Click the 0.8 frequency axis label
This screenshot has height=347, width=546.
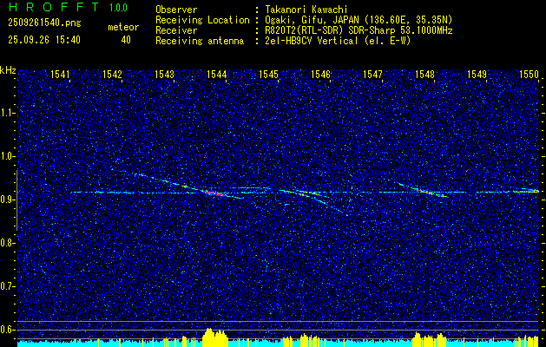pyautogui.click(x=7, y=243)
